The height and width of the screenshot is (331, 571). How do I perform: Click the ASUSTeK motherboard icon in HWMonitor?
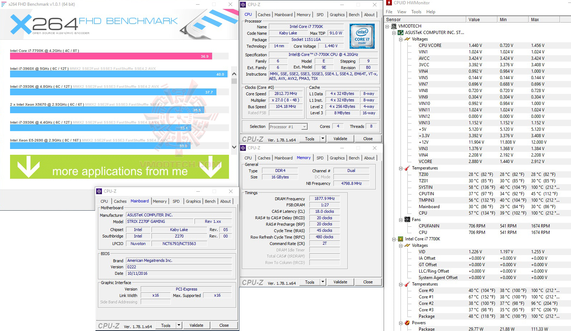point(400,33)
